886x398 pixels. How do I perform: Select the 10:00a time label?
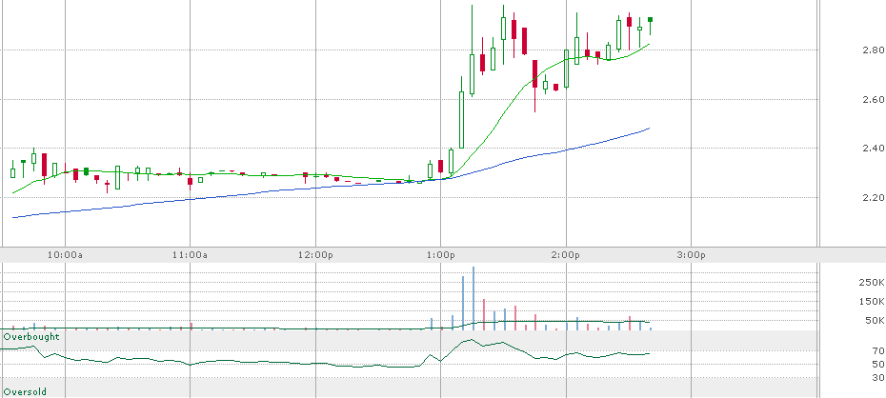coord(65,254)
